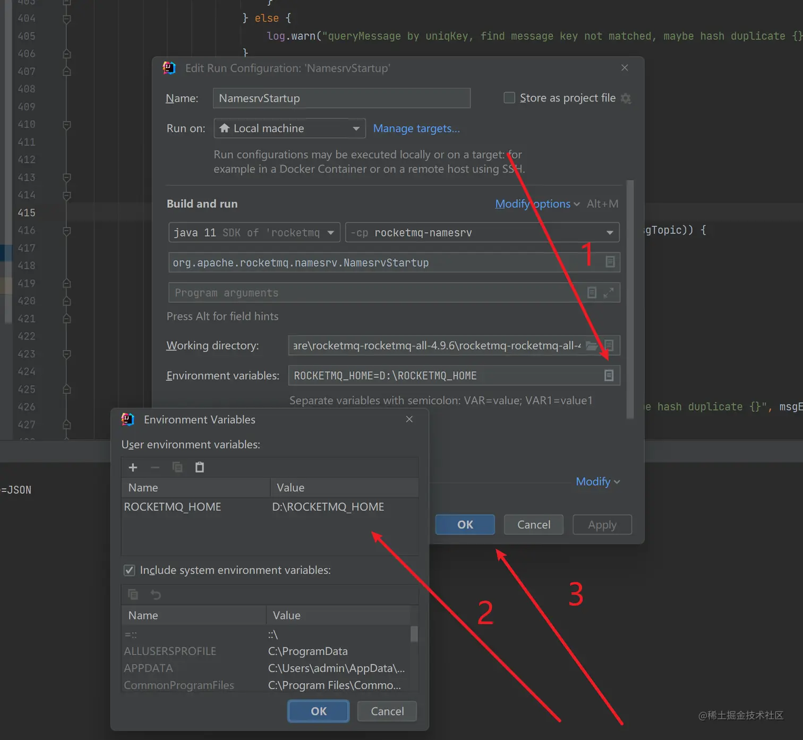Toggle the Store as project file checkbox
Screen dimensions: 803x740
tap(509, 98)
